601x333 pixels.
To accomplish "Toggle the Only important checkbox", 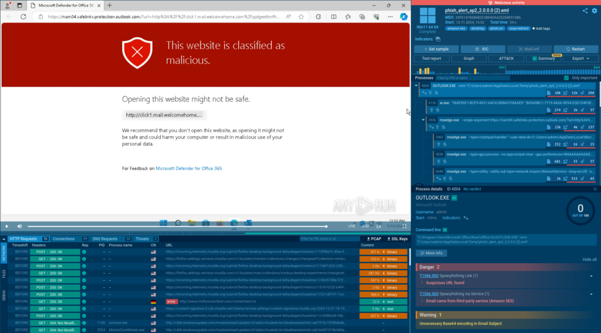I will click(x=566, y=78).
